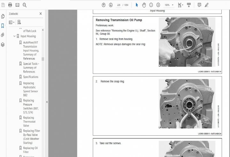Open the Specifications bookmark

click(31, 77)
